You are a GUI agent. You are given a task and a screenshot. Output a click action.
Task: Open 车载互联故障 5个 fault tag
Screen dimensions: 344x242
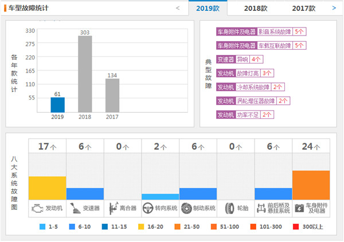261,46
